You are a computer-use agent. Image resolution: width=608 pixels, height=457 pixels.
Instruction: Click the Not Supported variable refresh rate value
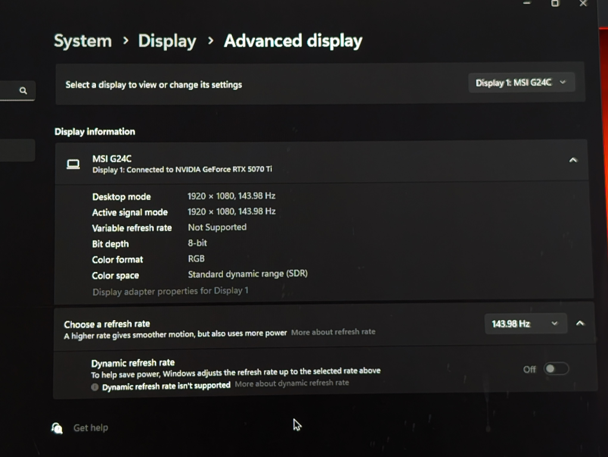coord(217,227)
